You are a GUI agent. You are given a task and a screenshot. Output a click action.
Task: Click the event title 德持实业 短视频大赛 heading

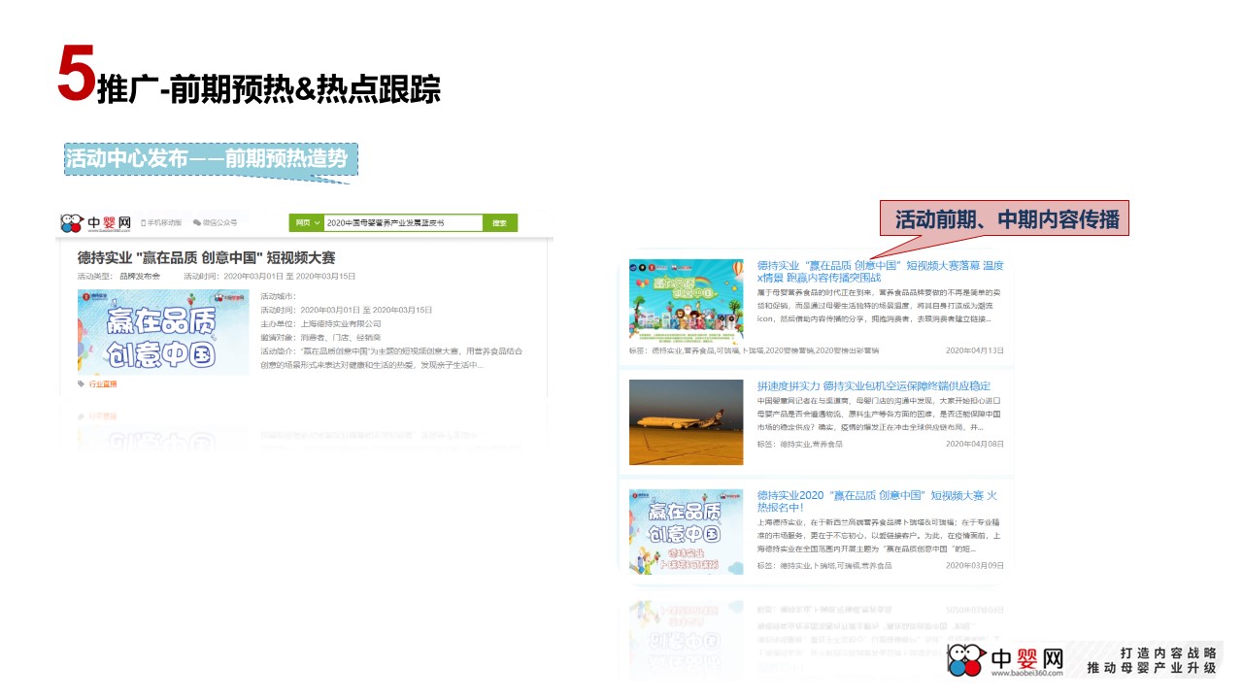(x=206, y=257)
